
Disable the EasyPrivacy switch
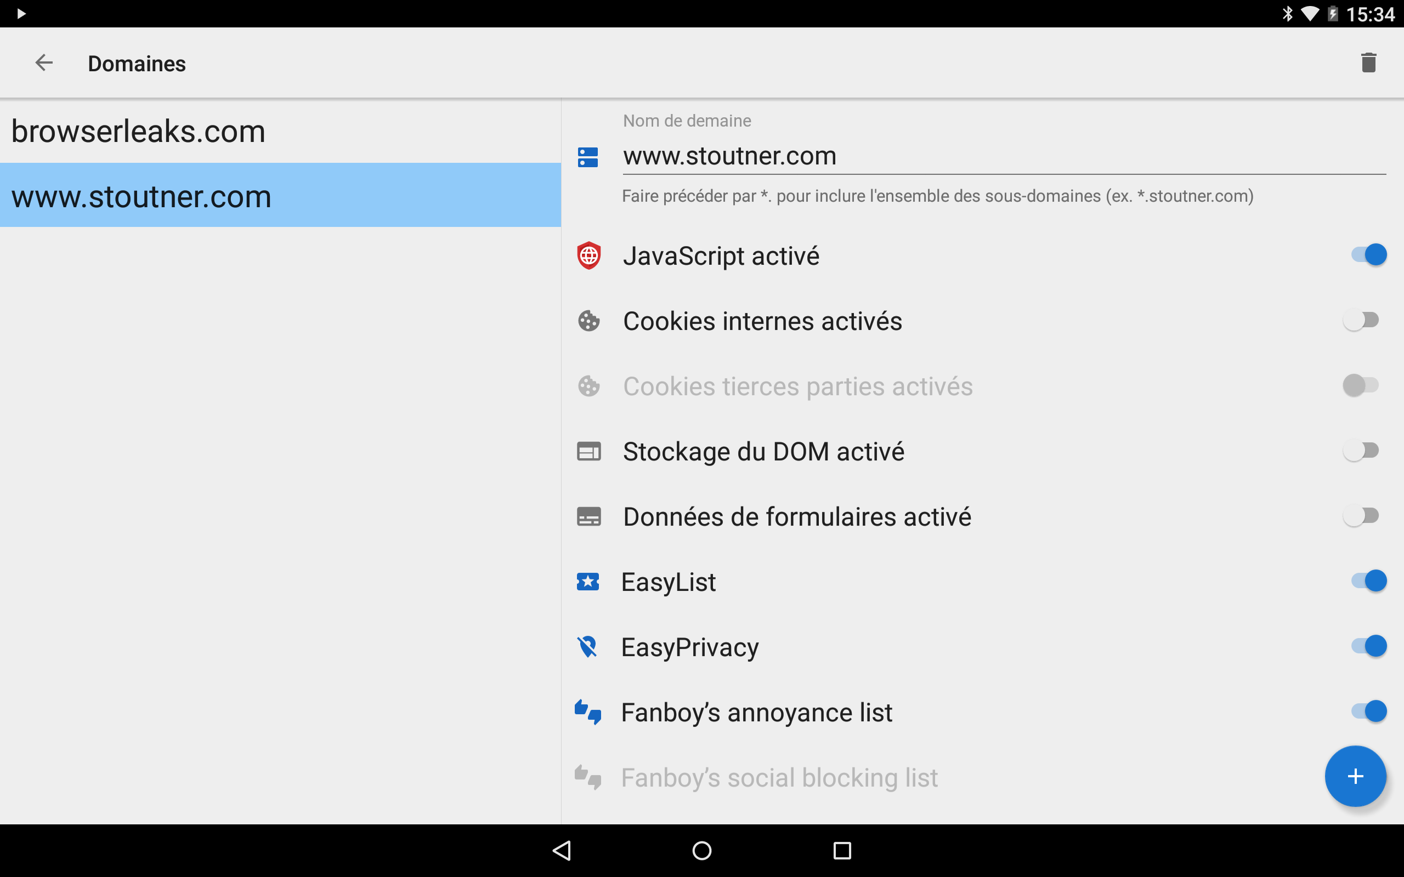[1368, 646]
